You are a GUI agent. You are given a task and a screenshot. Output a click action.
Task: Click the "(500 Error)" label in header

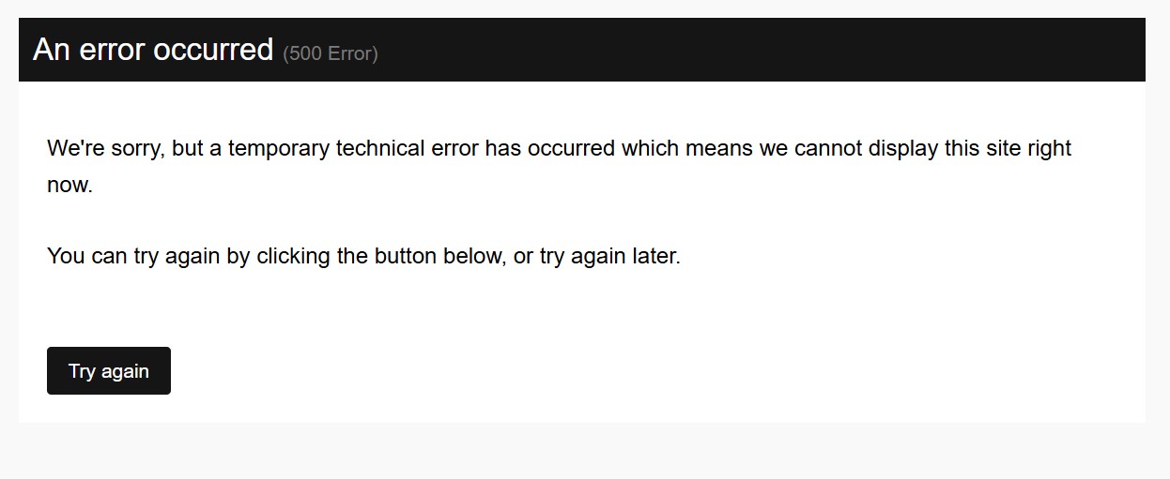(x=331, y=53)
